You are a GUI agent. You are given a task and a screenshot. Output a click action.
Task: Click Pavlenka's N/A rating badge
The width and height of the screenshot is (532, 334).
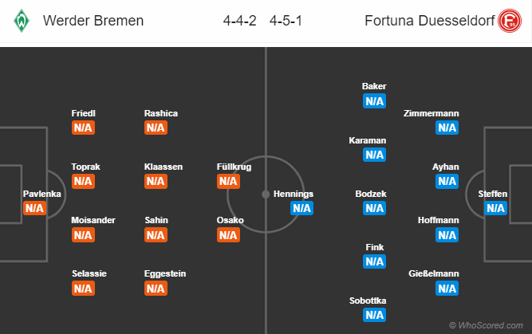pyautogui.click(x=34, y=208)
